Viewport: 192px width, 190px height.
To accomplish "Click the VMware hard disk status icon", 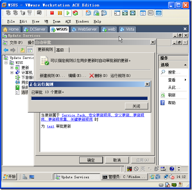I will click(161, 185).
